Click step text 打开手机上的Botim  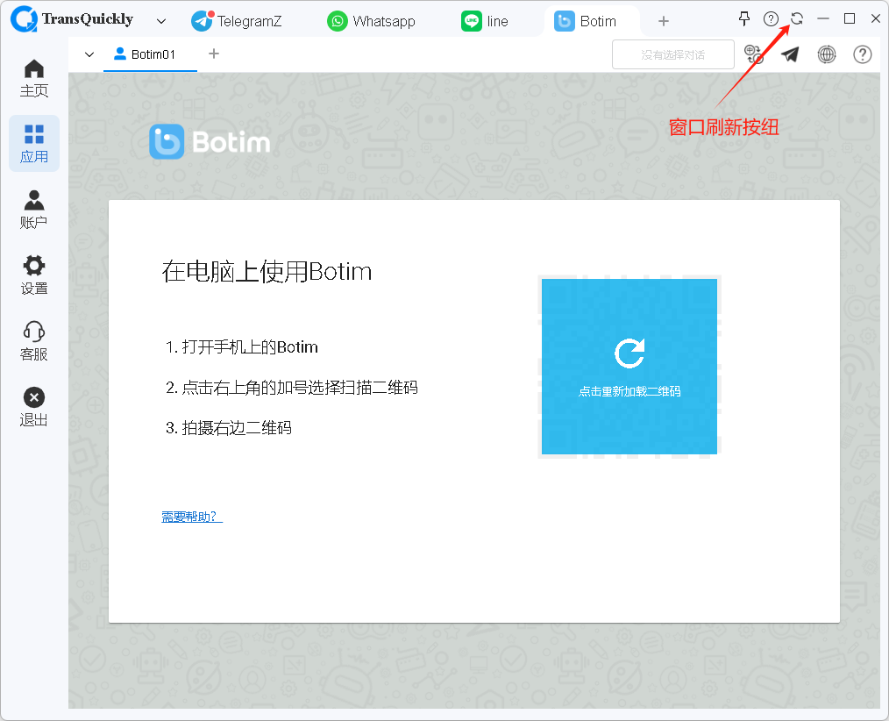click(250, 346)
